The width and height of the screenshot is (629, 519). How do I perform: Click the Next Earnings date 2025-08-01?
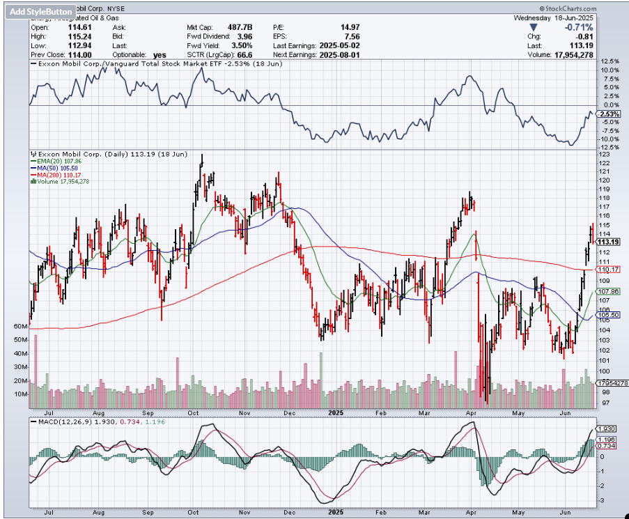click(339, 55)
